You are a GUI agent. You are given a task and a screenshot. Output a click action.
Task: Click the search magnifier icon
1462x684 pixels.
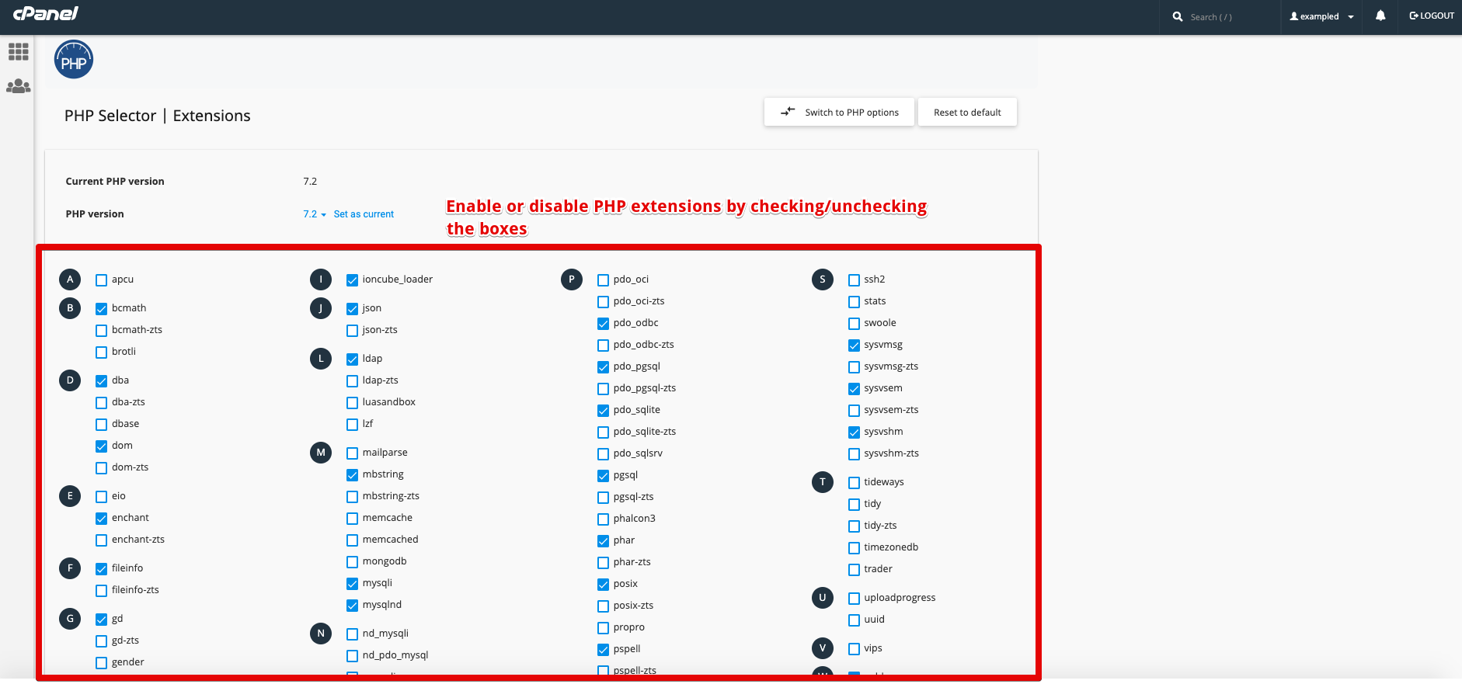tap(1178, 16)
